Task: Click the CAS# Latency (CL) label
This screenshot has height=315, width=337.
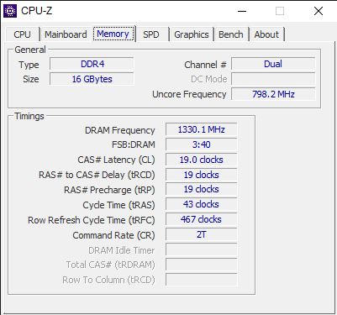Action: coord(116,160)
